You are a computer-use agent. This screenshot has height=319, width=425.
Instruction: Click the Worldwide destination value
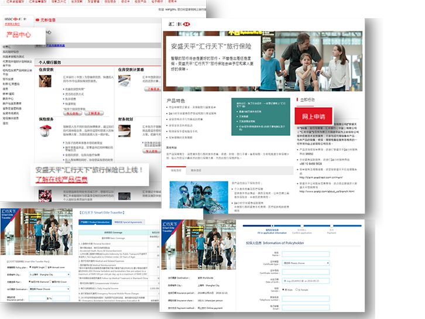[x=205, y=278]
